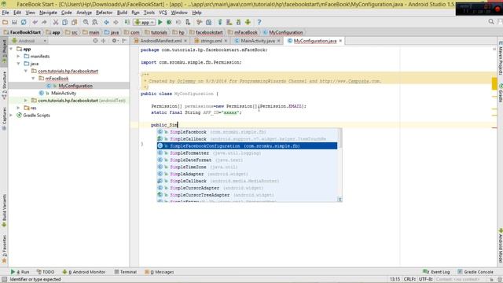The height and width of the screenshot is (283, 503).
Task: Select SimpleFacebookConfiguration in autocomplete list
Action: tap(247, 146)
